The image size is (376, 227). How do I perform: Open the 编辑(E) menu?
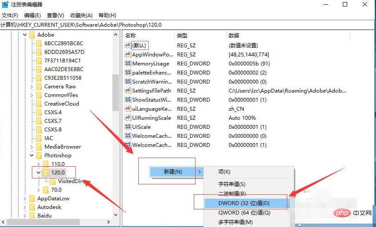pos(32,16)
